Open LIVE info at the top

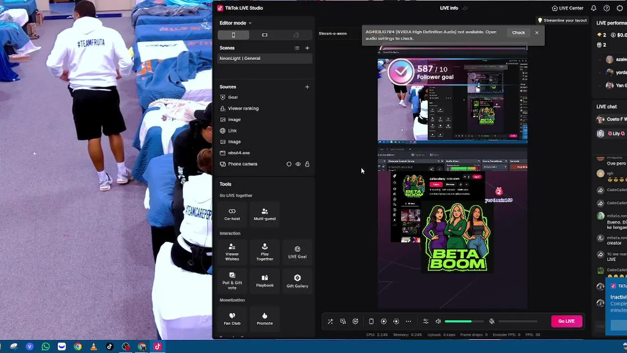coord(449,8)
